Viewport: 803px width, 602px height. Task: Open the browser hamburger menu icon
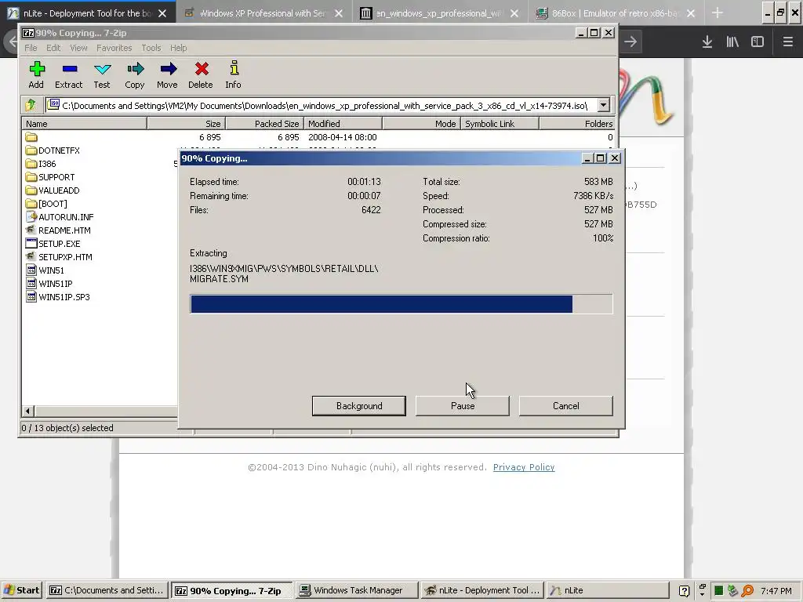(787, 42)
